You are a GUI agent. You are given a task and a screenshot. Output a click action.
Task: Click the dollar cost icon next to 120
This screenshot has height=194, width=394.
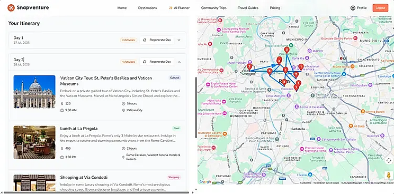point(62,103)
